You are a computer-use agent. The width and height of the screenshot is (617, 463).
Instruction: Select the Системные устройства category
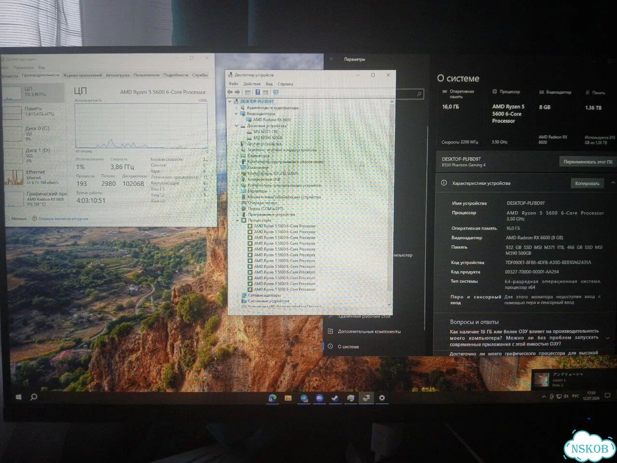268,301
